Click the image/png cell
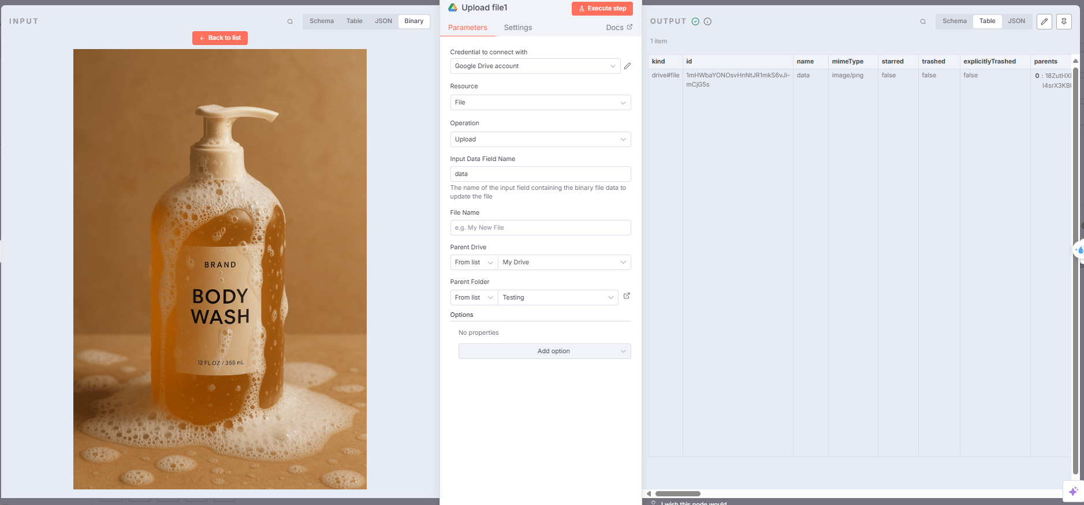The width and height of the screenshot is (1084, 505). click(847, 75)
